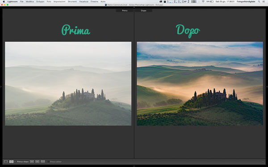
Task: Swap before and after settings icon
Action: 43,162
